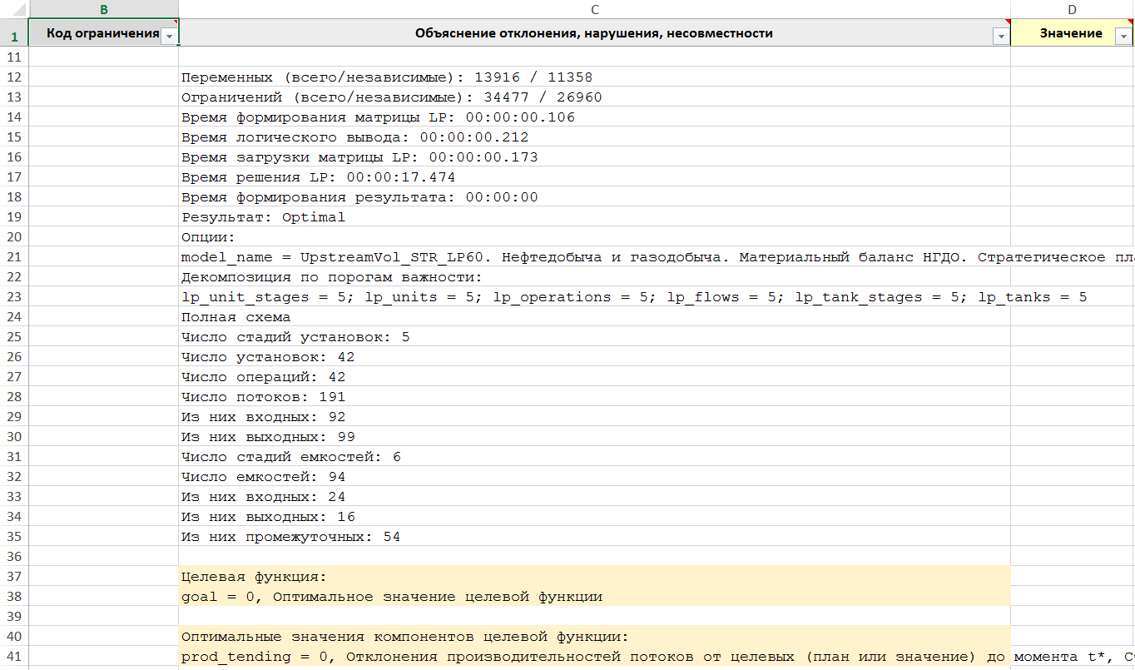The height and width of the screenshot is (670, 1135).
Task: Click the cell with Число емкостей: 94
Action: [x=263, y=477]
